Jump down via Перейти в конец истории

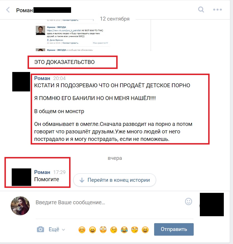115,180
